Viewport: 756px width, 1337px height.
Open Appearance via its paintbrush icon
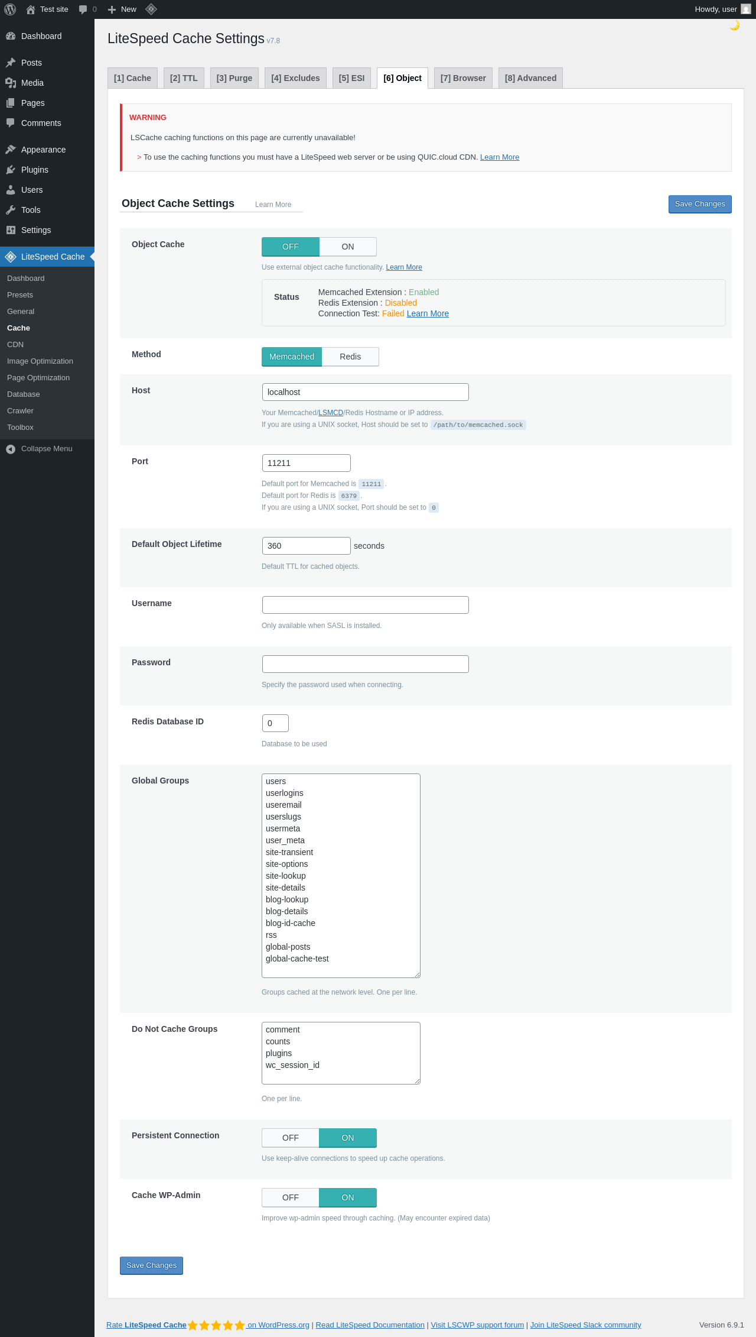(x=11, y=150)
